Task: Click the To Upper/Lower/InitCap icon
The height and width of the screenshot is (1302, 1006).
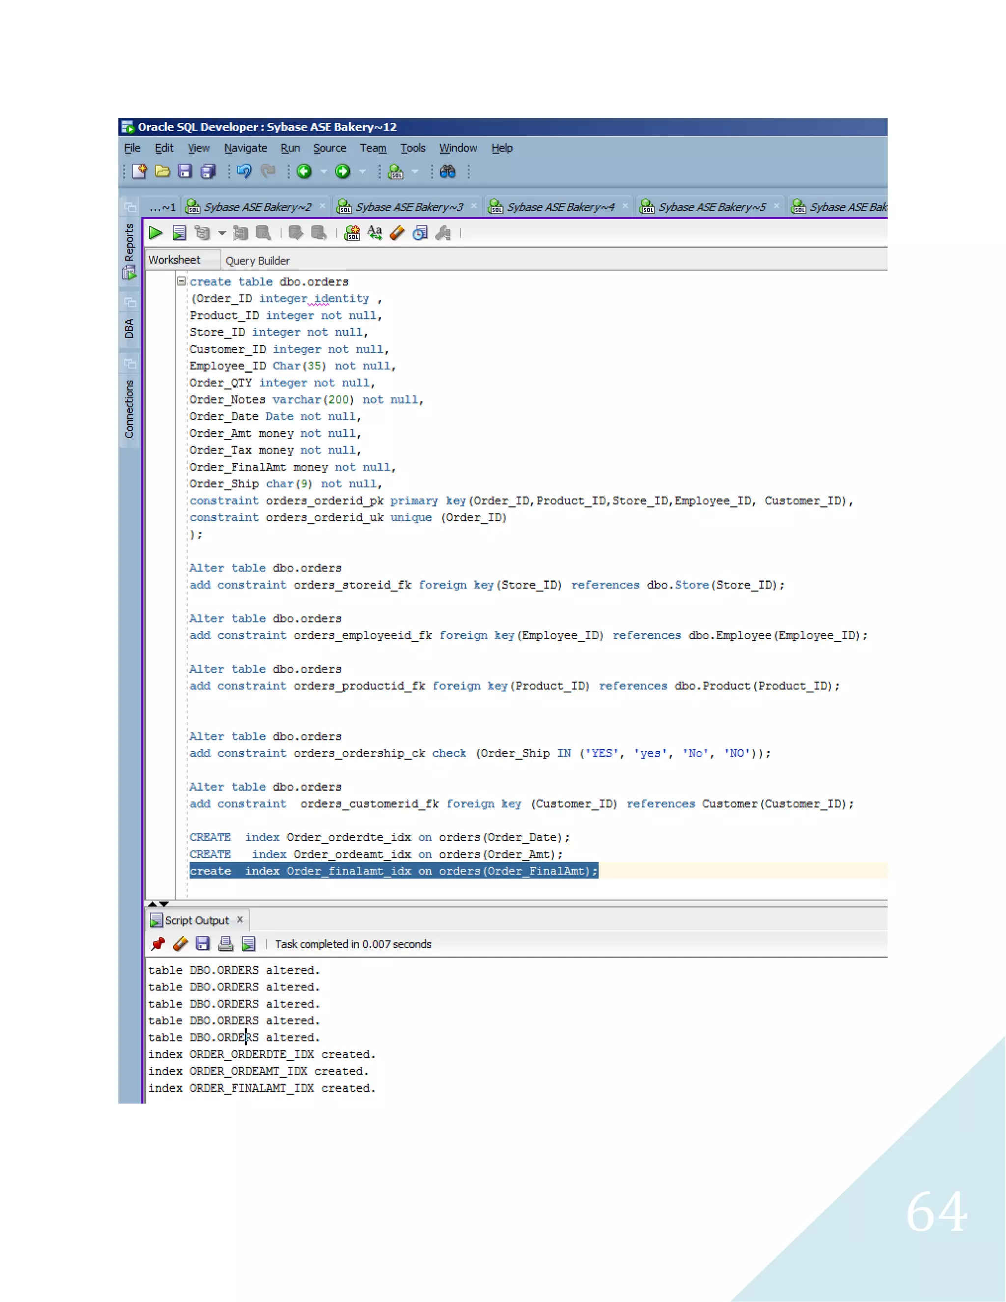Action: 375,233
